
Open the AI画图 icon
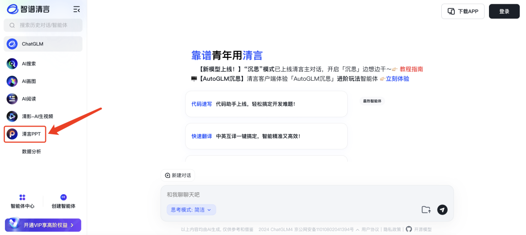point(12,81)
